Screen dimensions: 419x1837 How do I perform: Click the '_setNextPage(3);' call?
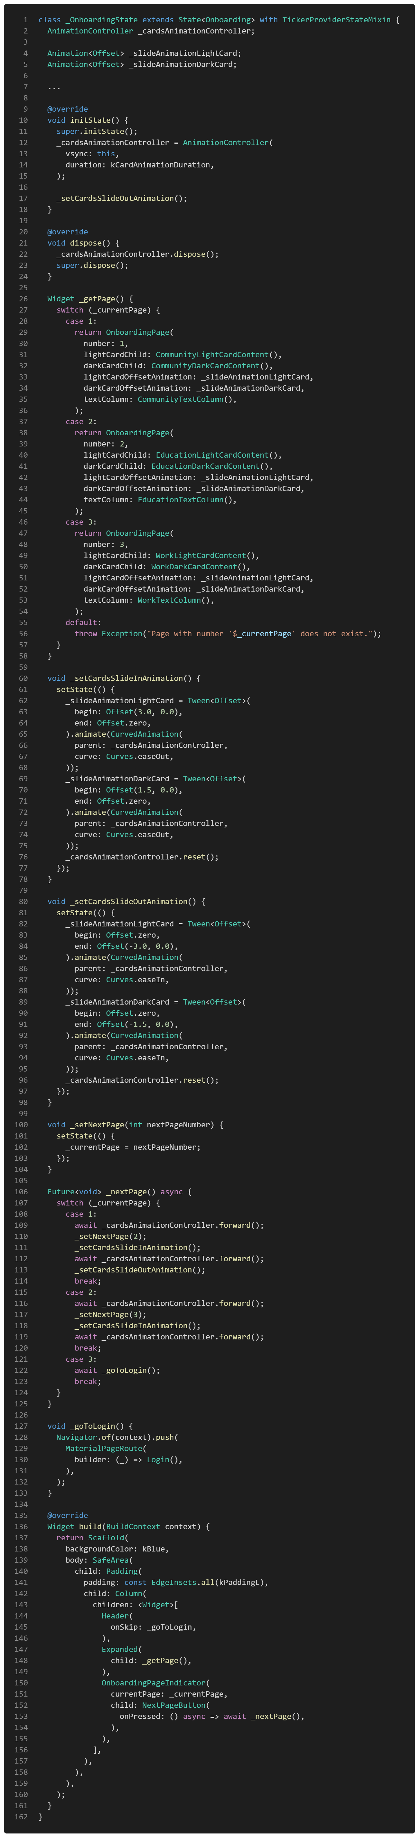pos(110,1315)
